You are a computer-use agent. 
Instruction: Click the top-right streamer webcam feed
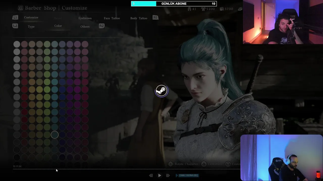pos(283,22)
